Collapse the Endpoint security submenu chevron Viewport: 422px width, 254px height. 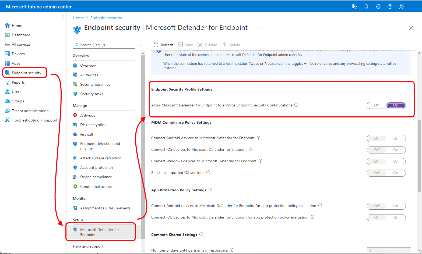pos(140,45)
